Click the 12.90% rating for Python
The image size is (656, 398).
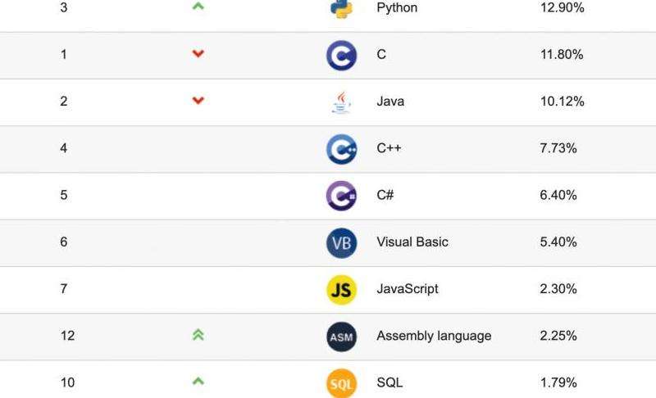pyautogui.click(x=562, y=8)
